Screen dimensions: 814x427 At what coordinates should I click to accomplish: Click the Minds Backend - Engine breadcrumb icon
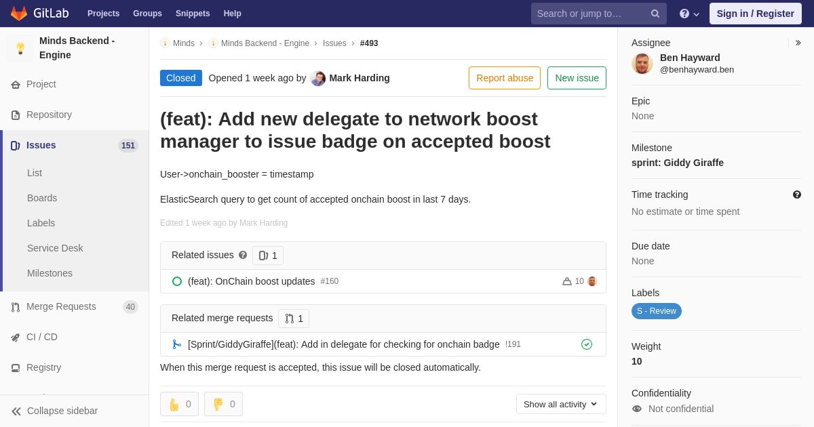pos(213,43)
